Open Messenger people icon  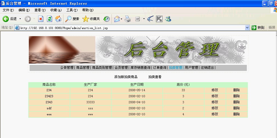[168, 19]
